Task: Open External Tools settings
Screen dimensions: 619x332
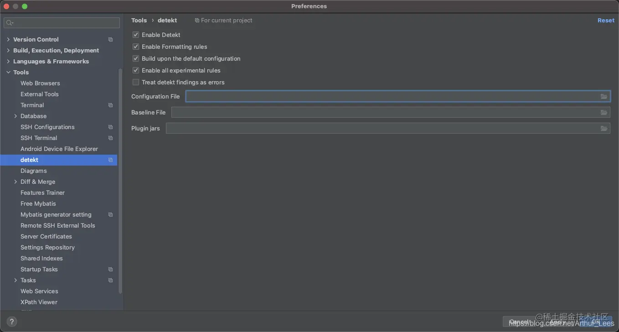Action: click(40, 94)
